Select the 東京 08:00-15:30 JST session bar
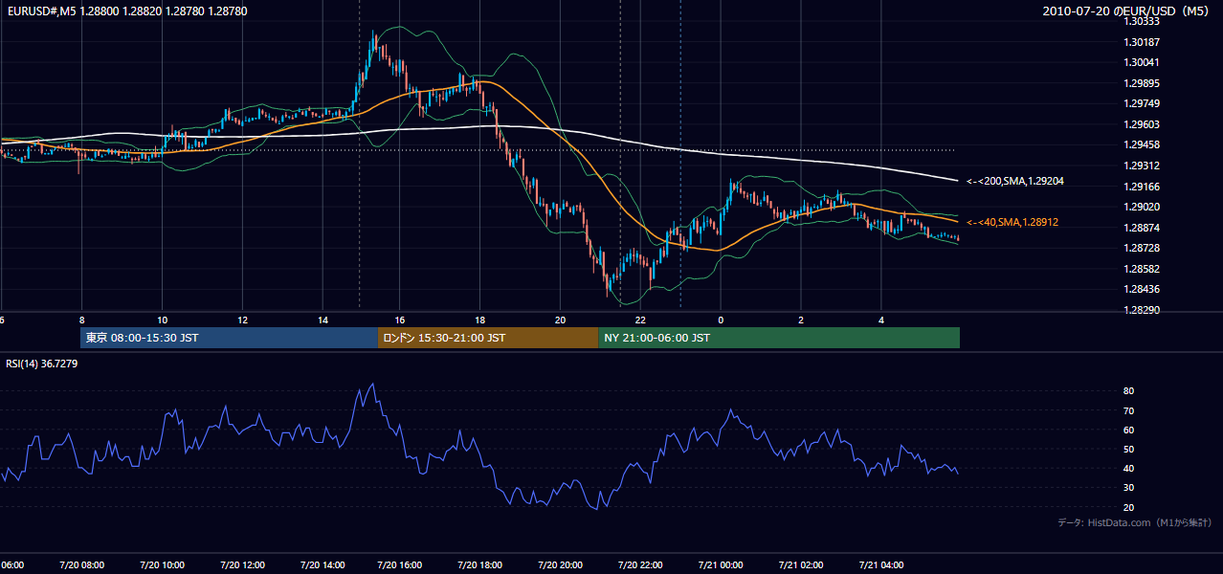Image resolution: width=1223 pixels, height=574 pixels. [230, 338]
